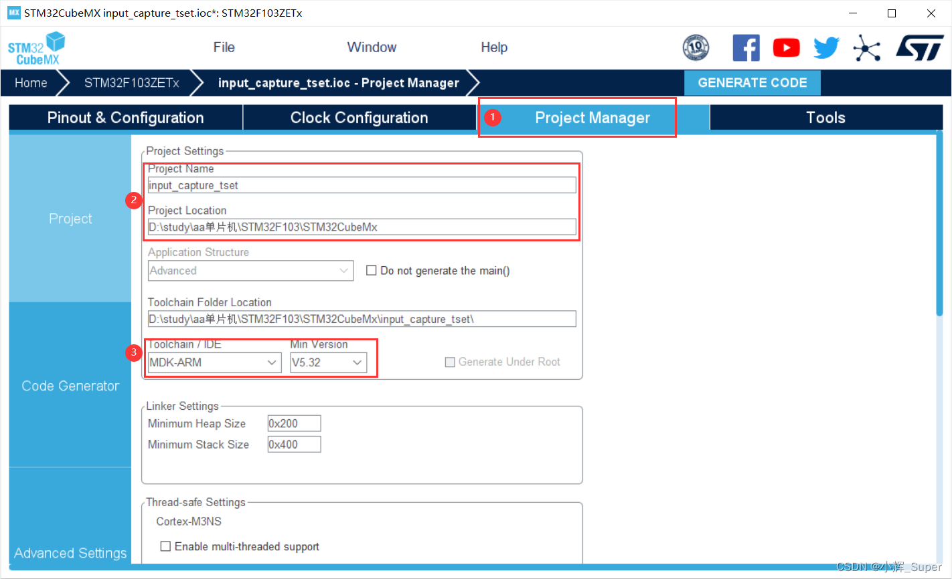Viewport: 952px width, 579px height.
Task: Click the MX app icon in title bar
Action: pyautogui.click(x=13, y=13)
